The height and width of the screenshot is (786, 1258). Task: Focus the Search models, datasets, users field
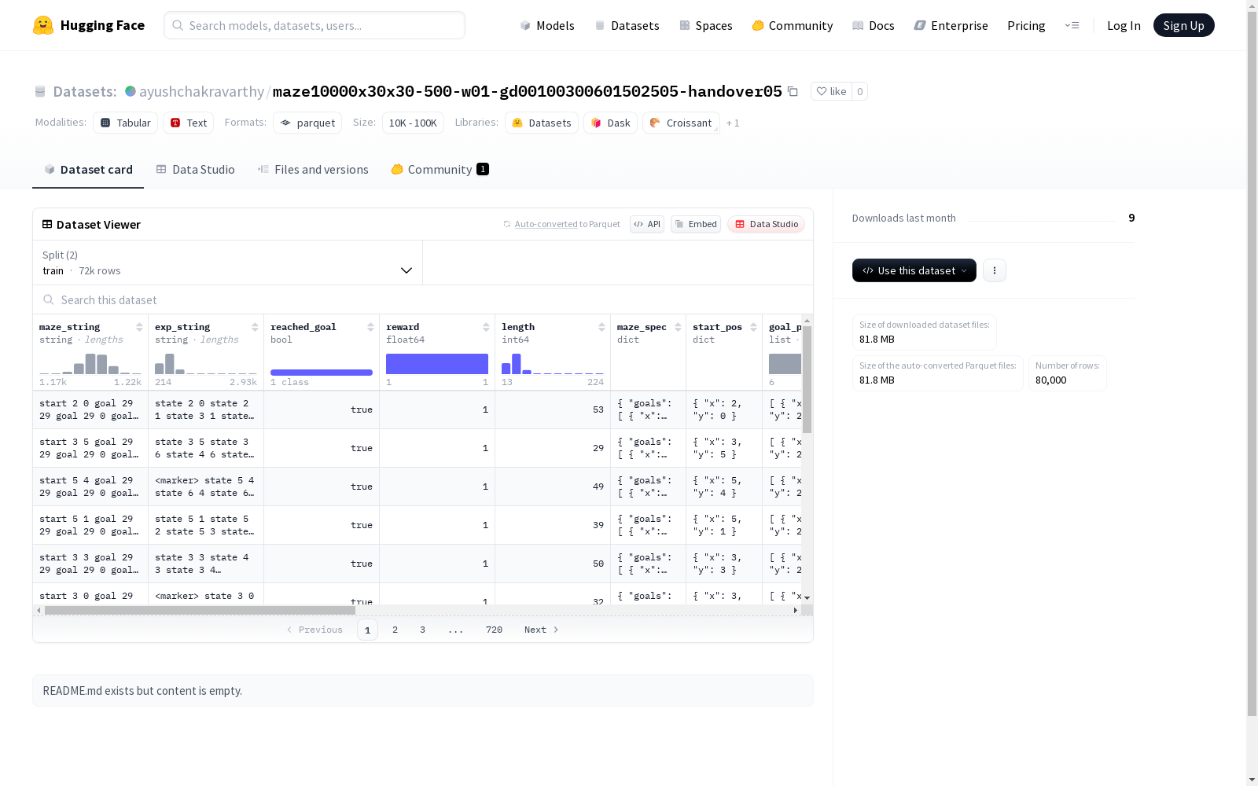click(314, 25)
